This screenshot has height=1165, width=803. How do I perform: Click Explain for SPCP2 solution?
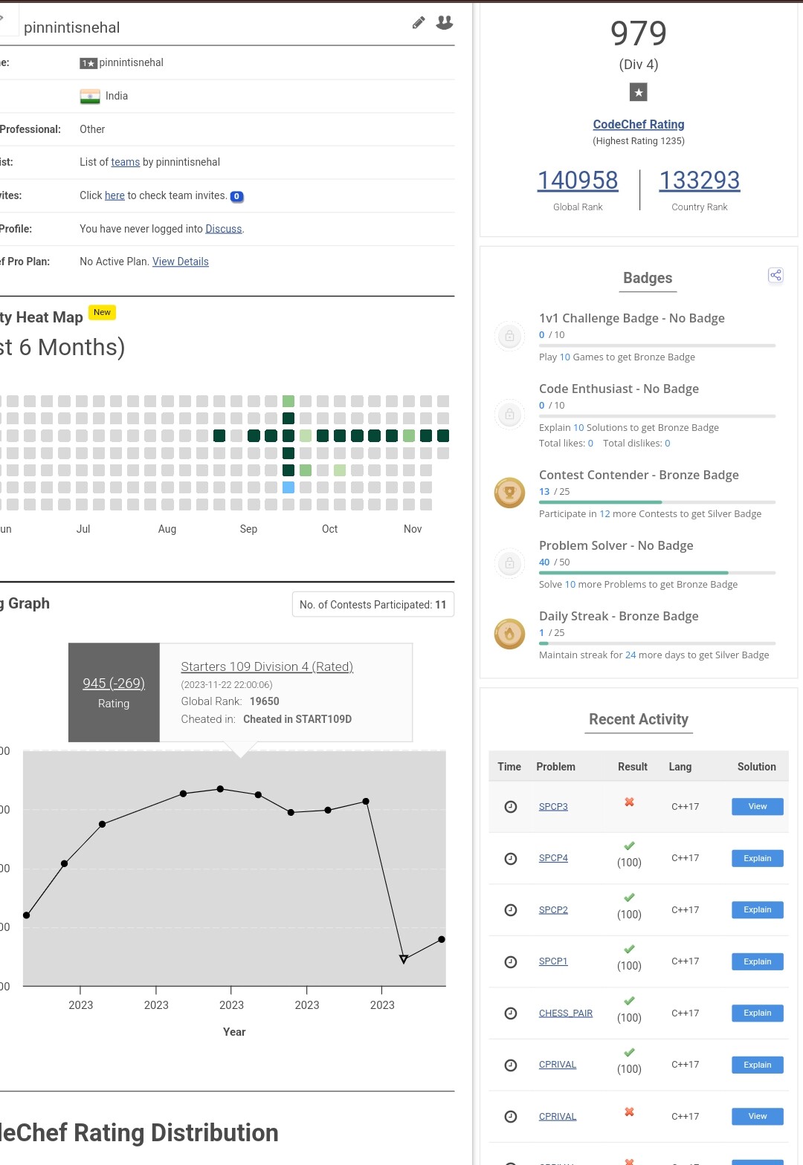[x=757, y=910]
